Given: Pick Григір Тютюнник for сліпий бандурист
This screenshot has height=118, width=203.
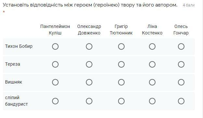Looking at the screenshot, I should [121, 101].
